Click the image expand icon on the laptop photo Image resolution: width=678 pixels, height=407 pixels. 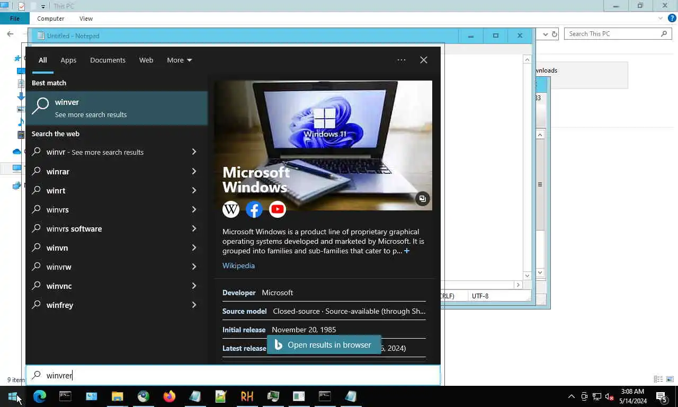422,199
